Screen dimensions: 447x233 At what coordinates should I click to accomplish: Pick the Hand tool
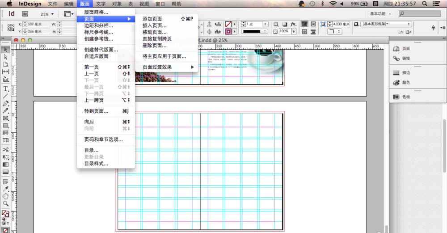coord(6,196)
